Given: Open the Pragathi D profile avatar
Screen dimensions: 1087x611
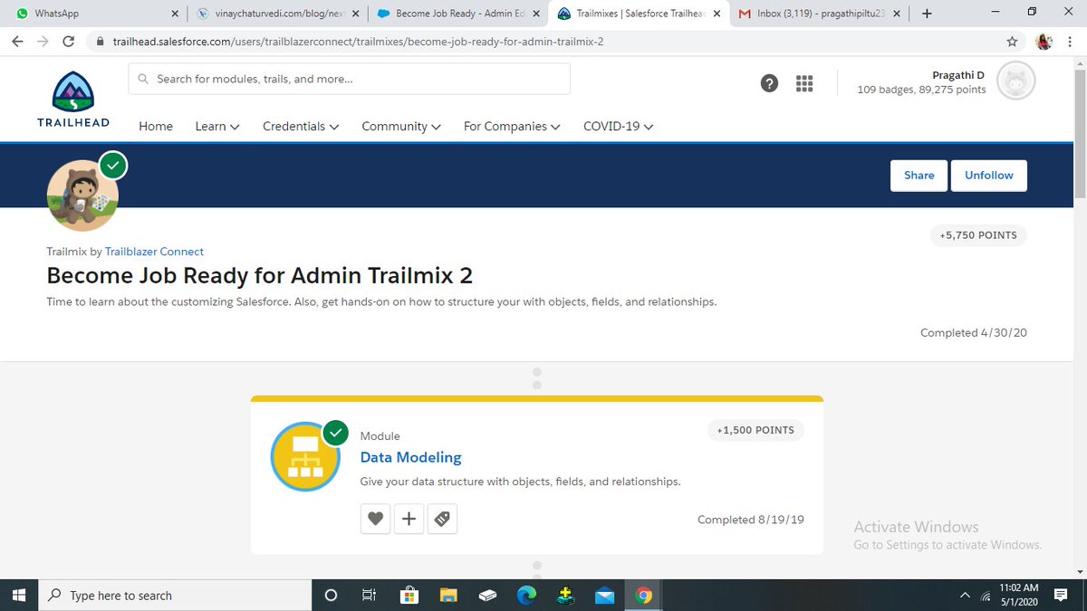Looking at the screenshot, I should pos(1015,82).
